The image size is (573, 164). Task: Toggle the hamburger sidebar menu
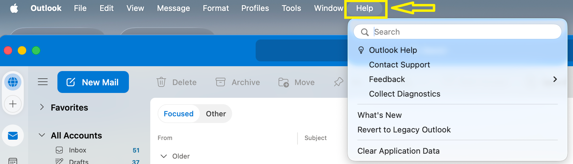43,82
